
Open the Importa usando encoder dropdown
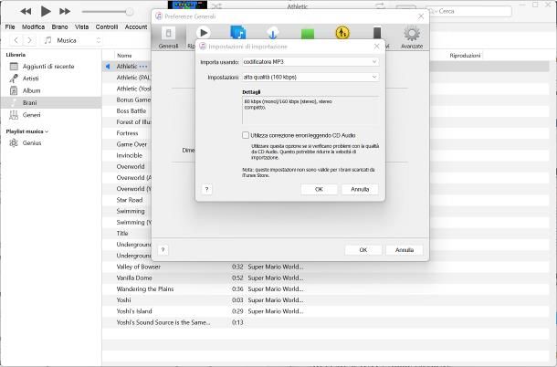310,62
